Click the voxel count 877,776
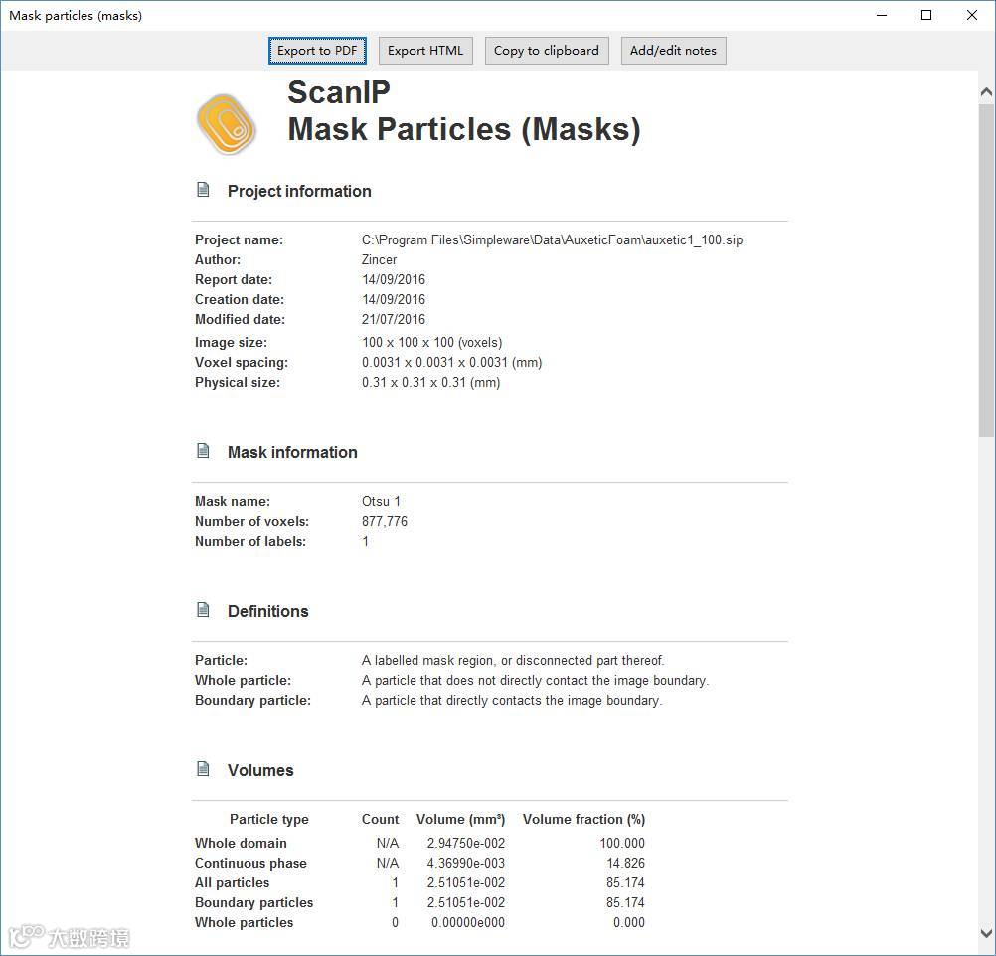The height and width of the screenshot is (956, 996). tap(385, 521)
